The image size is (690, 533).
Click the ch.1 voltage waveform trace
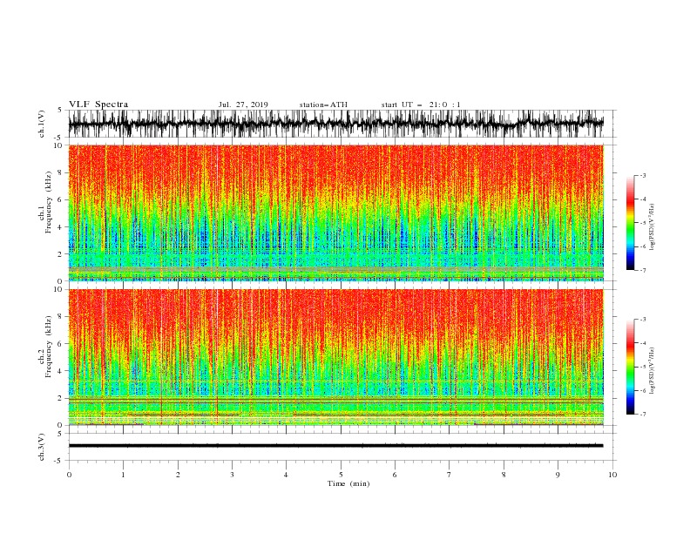335,124
